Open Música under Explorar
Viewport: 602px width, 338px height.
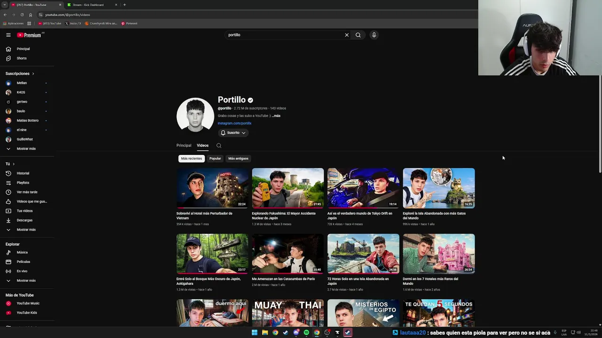tap(27, 252)
